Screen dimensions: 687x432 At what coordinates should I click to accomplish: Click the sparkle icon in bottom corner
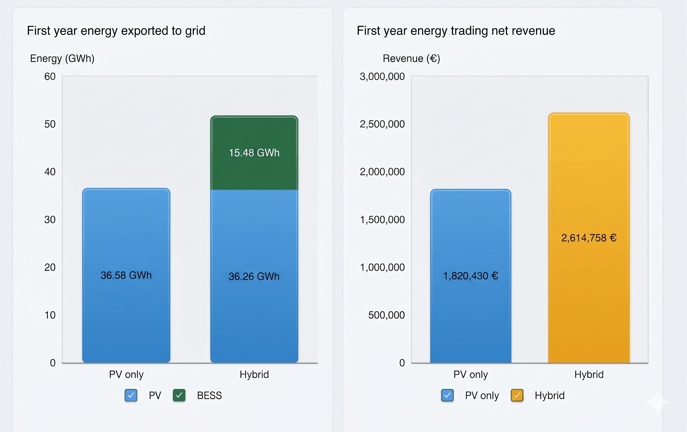click(x=657, y=402)
